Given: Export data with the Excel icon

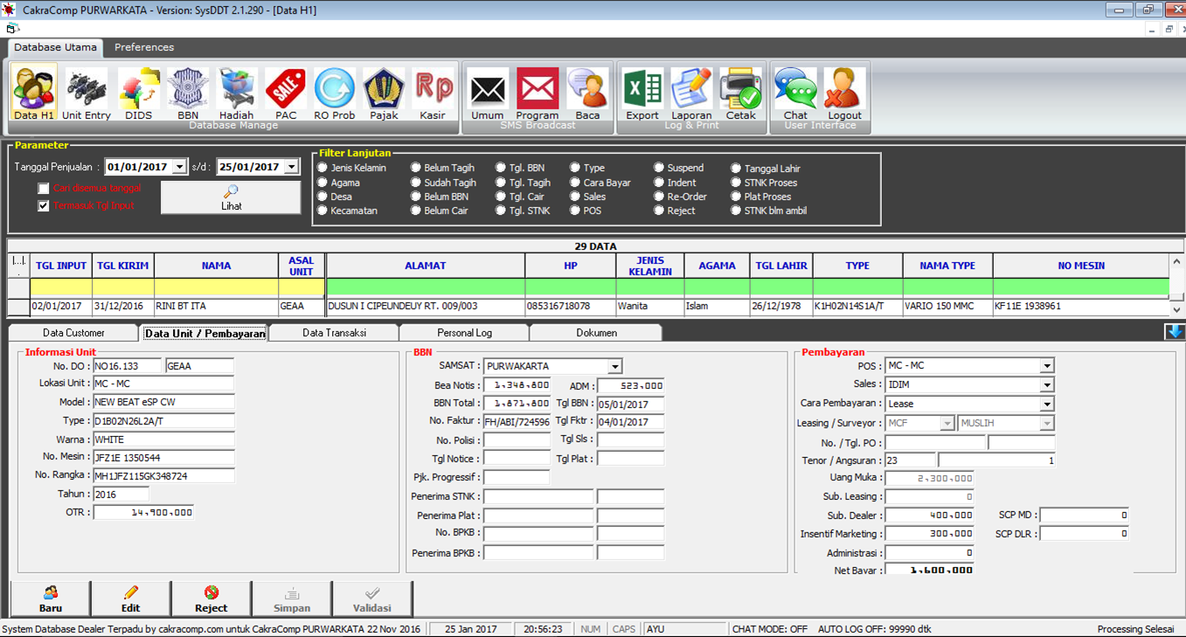Looking at the screenshot, I should click(642, 93).
